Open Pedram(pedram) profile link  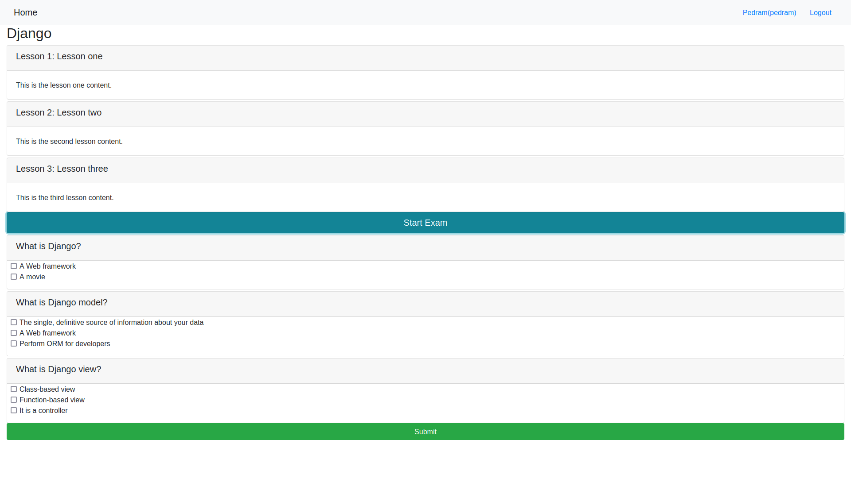(x=769, y=12)
